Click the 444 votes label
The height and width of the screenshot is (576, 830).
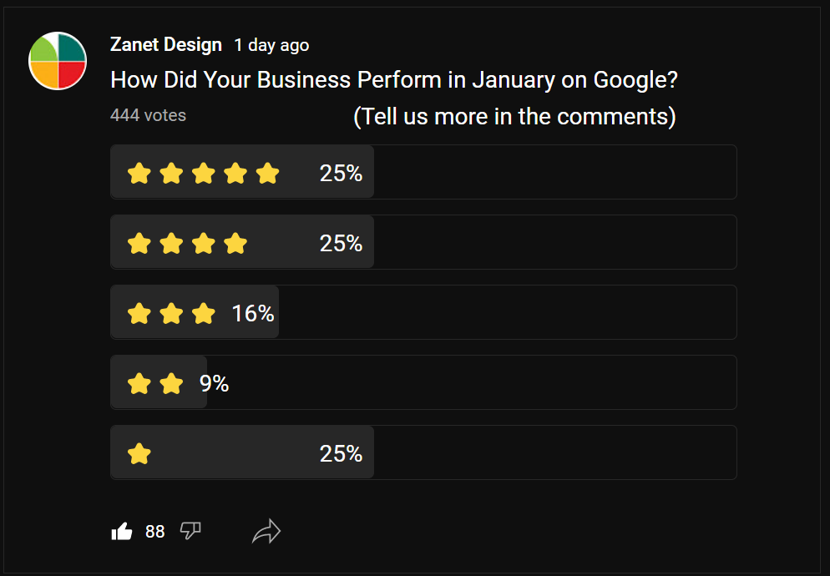[148, 115]
